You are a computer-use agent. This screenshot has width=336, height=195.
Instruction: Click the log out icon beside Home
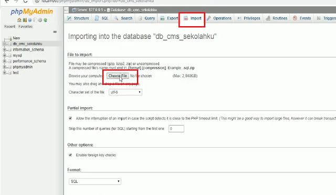click(x=25, y=20)
